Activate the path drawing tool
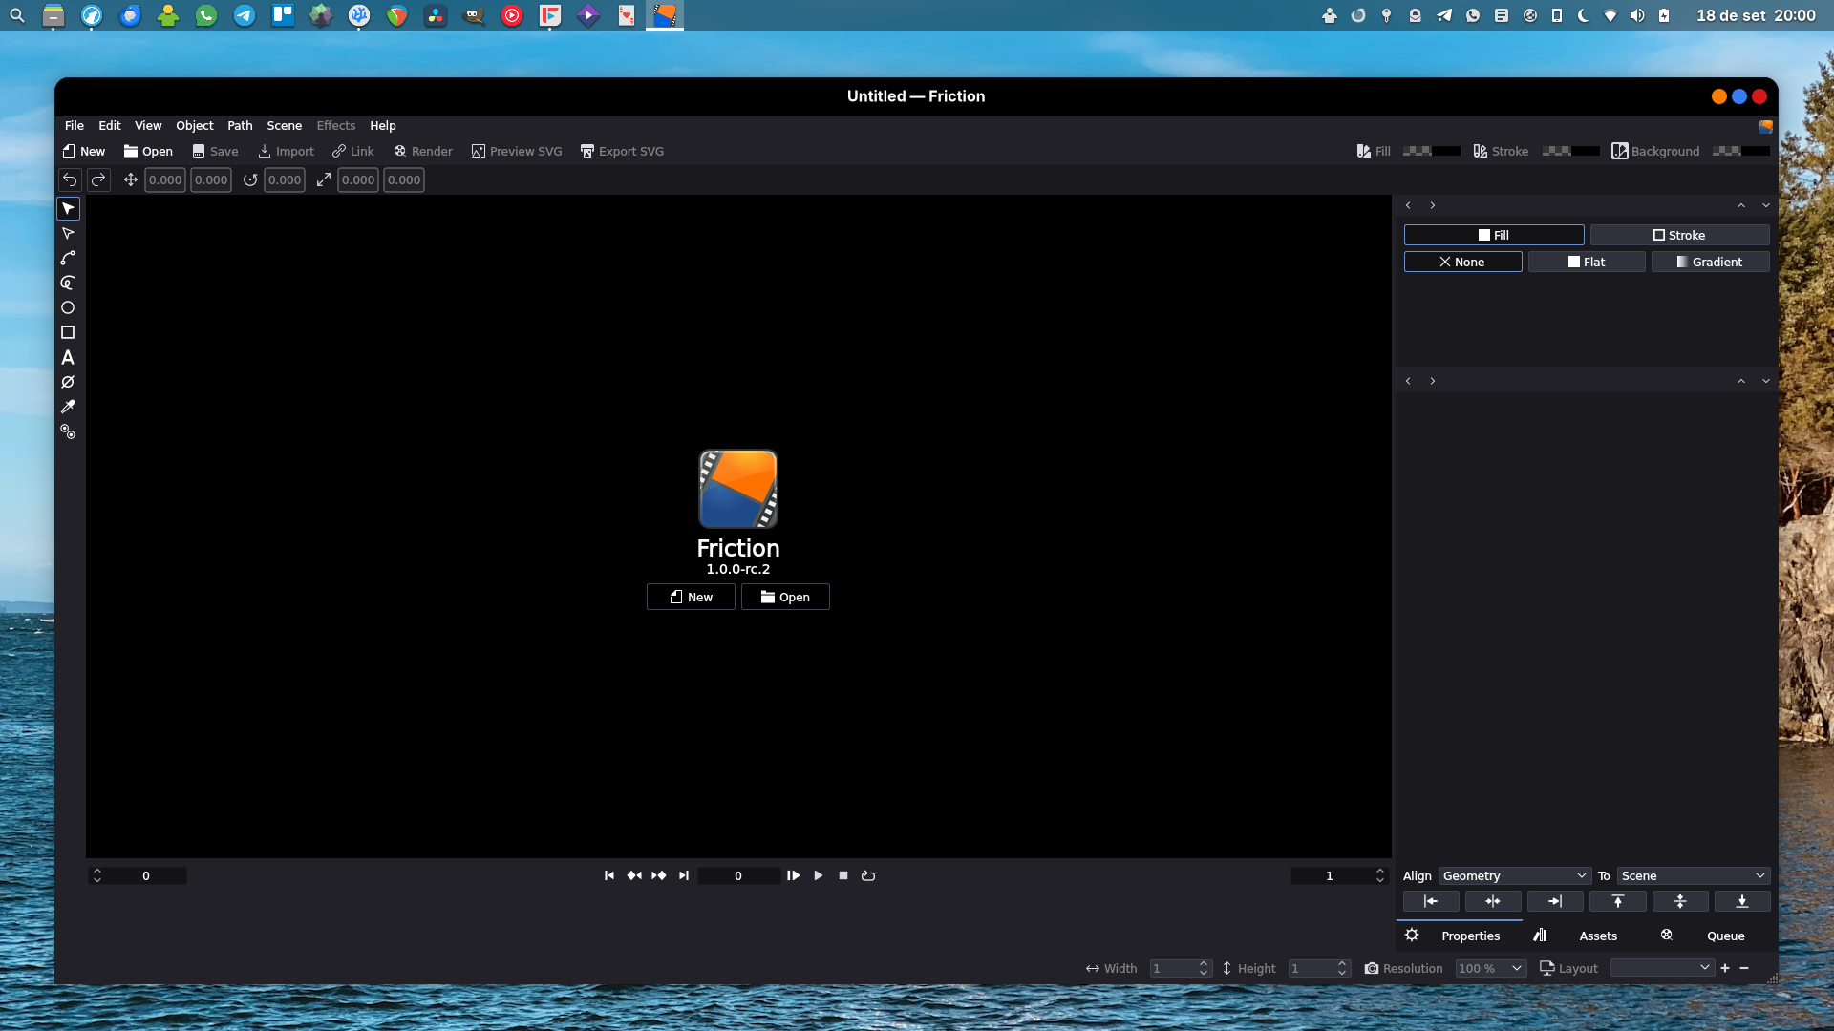The height and width of the screenshot is (1031, 1834). tap(68, 258)
